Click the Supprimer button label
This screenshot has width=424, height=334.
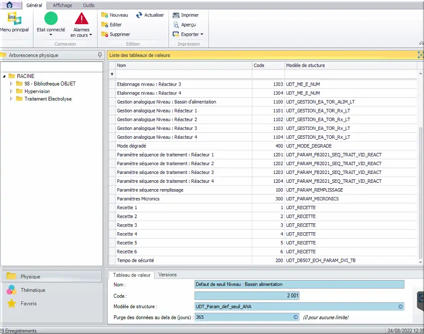coord(120,34)
